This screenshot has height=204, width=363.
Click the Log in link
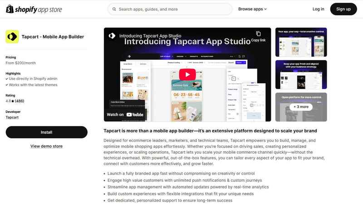(x=319, y=9)
